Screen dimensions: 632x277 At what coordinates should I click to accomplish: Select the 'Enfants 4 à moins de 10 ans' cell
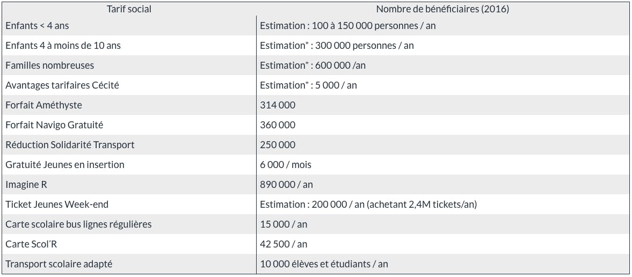coord(129,46)
